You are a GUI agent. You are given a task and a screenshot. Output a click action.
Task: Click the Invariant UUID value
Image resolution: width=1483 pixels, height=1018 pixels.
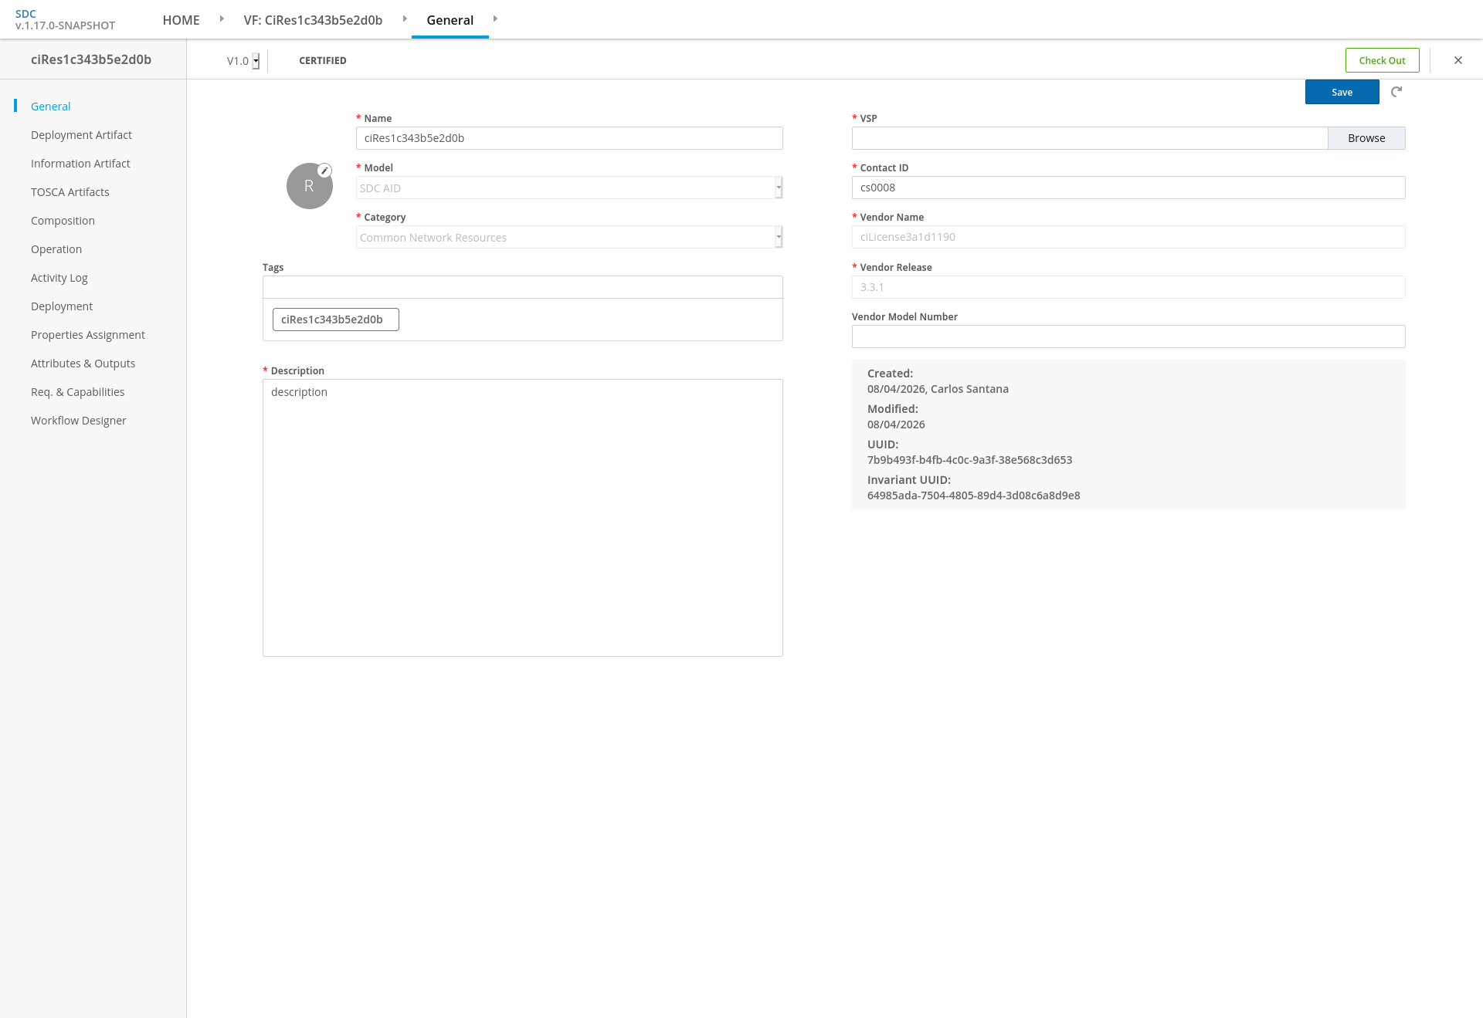point(973,495)
